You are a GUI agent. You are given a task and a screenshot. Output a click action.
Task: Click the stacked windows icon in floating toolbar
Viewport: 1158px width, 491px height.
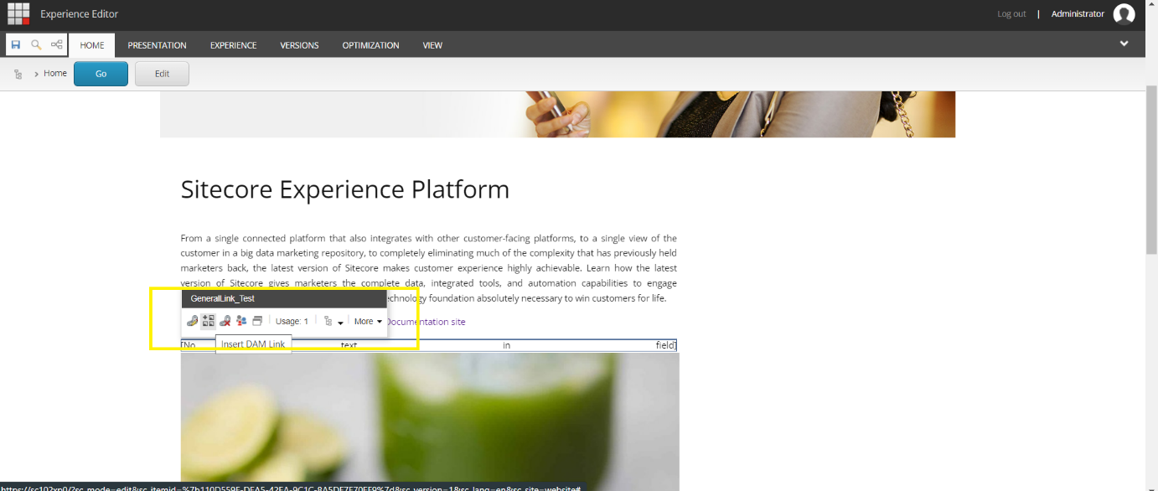[257, 321]
